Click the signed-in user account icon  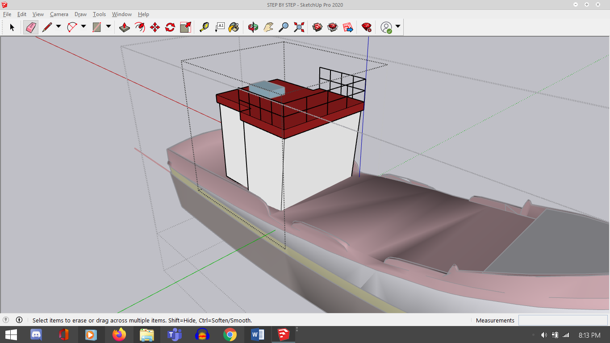(386, 27)
